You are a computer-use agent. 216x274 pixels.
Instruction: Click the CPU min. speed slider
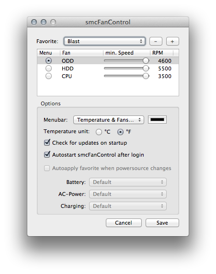click(126, 76)
